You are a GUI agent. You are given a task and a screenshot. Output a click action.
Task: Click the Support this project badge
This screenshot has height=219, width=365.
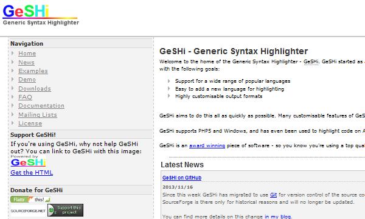point(65,210)
